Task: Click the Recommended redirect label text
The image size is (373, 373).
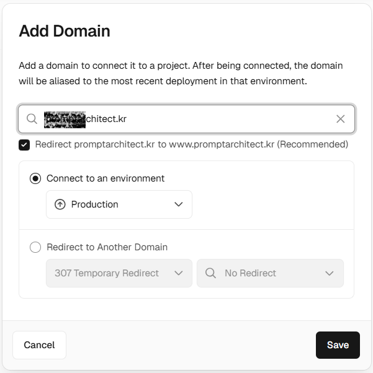Action: click(191, 145)
